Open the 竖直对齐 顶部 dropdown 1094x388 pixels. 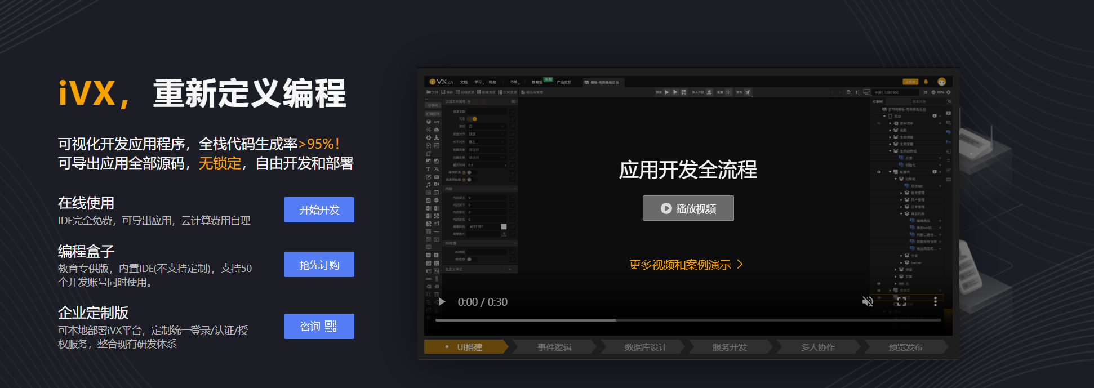[487, 134]
